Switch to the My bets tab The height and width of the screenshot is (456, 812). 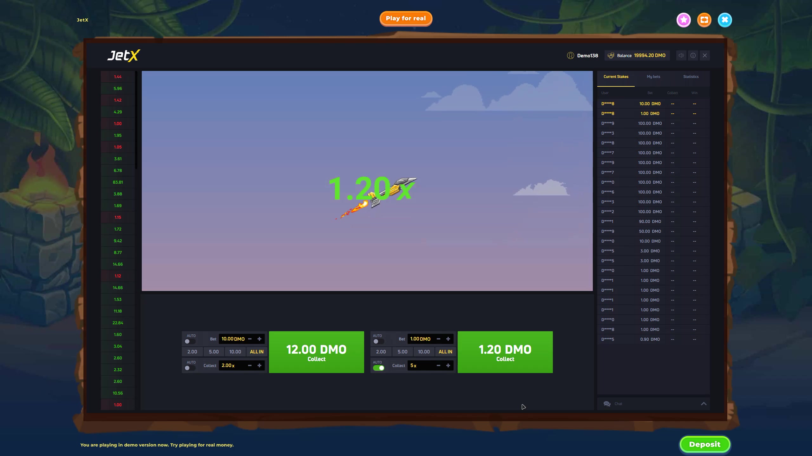[x=653, y=77]
